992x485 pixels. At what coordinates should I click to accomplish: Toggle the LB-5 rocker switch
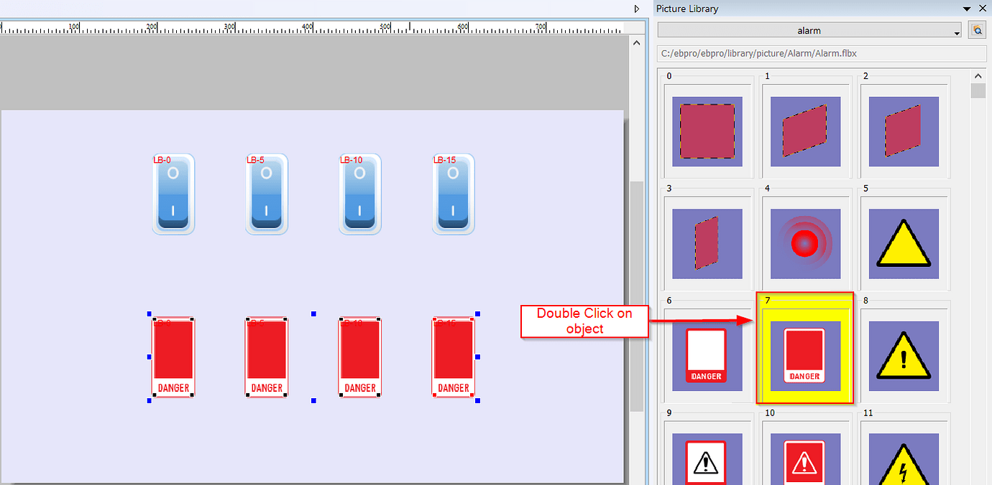coord(266,194)
